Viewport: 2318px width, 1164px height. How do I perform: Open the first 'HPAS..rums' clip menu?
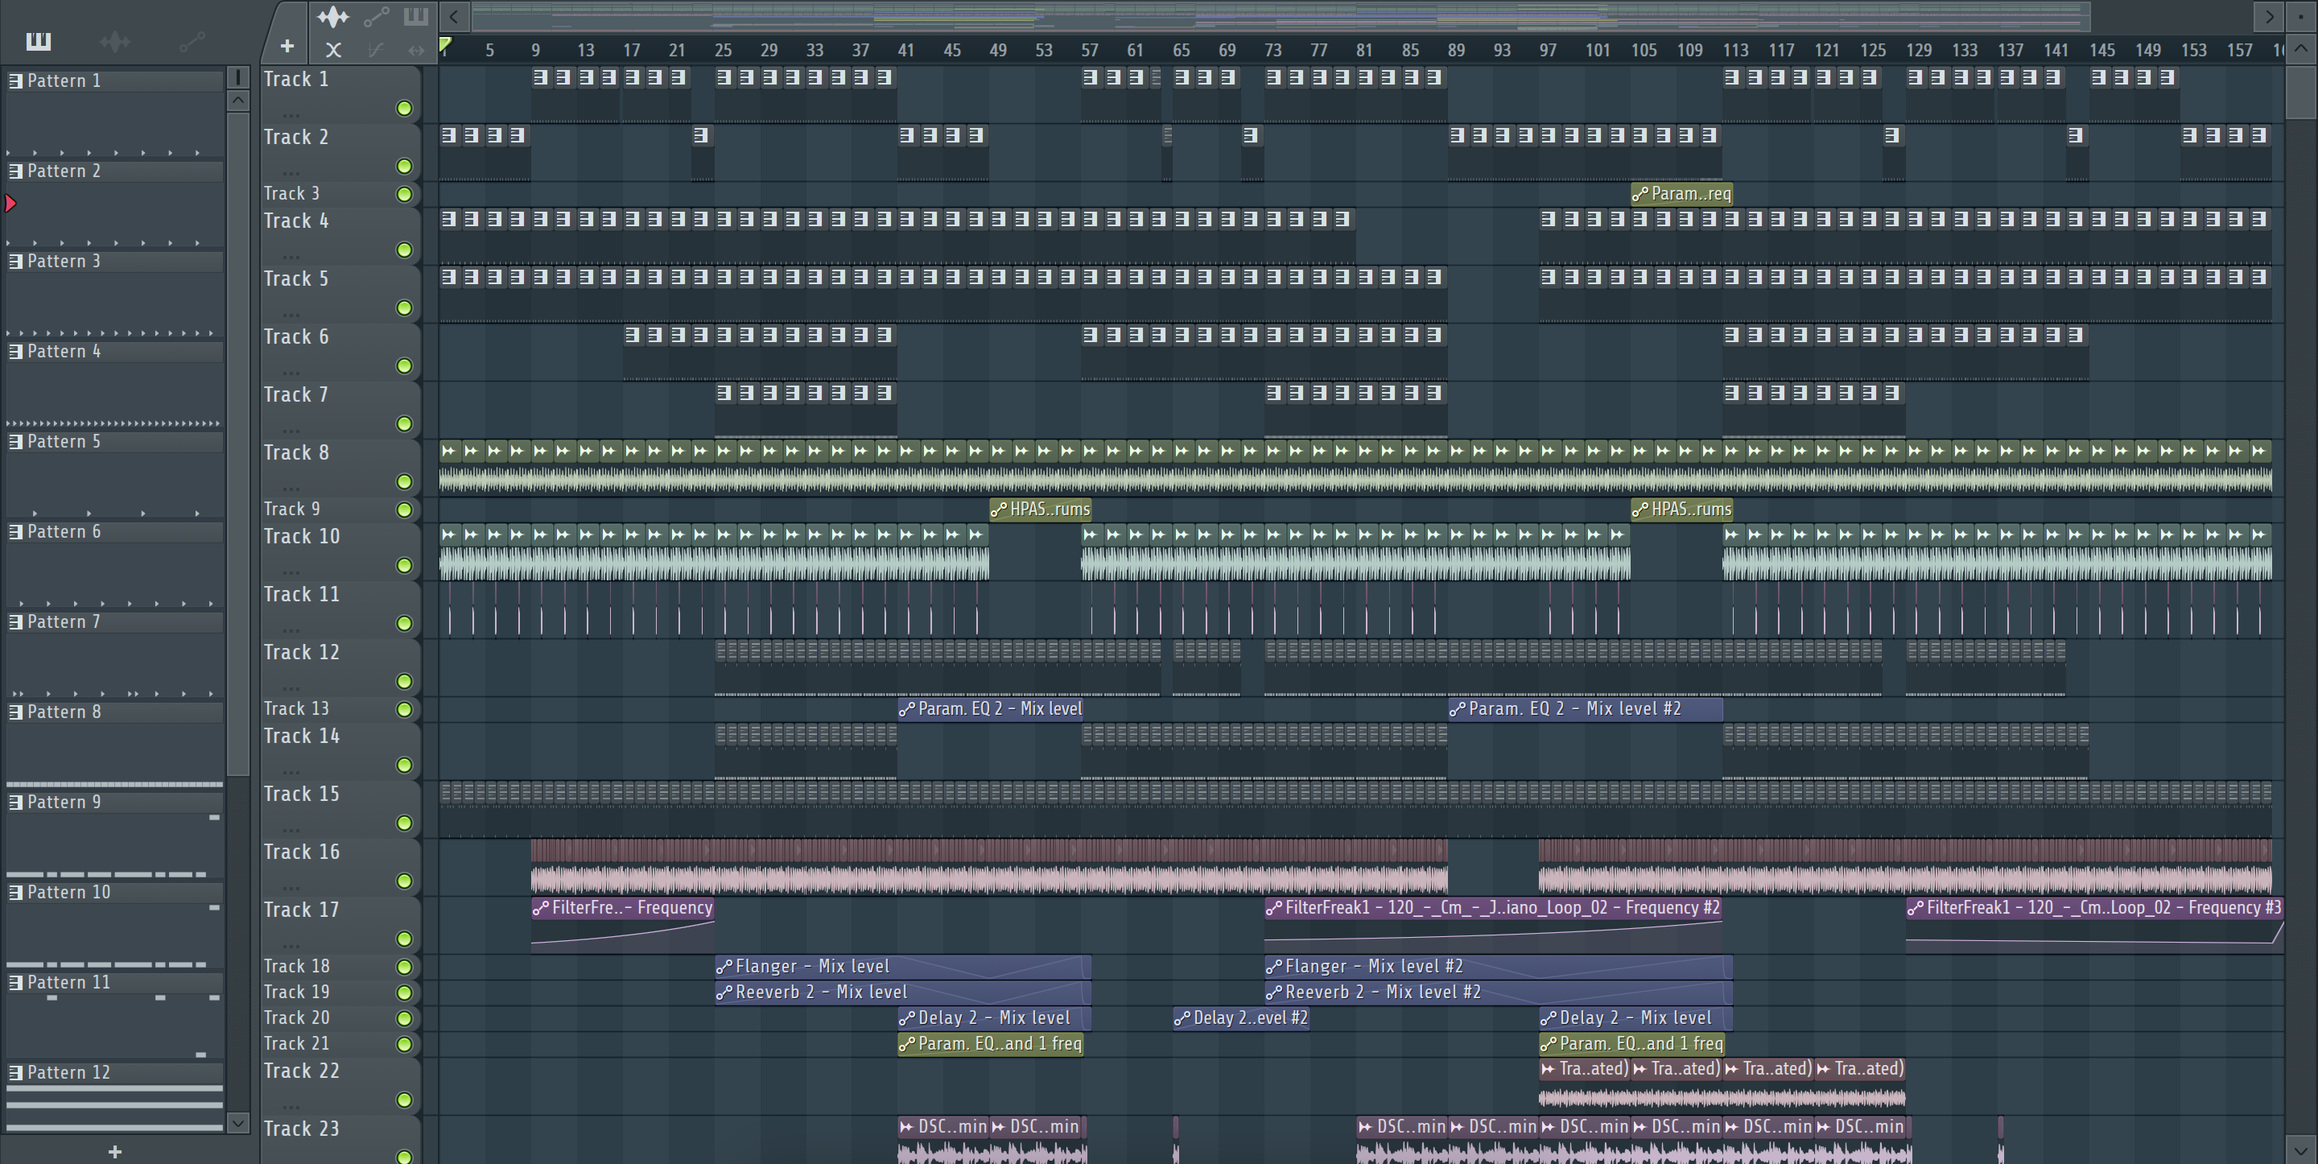(x=998, y=510)
